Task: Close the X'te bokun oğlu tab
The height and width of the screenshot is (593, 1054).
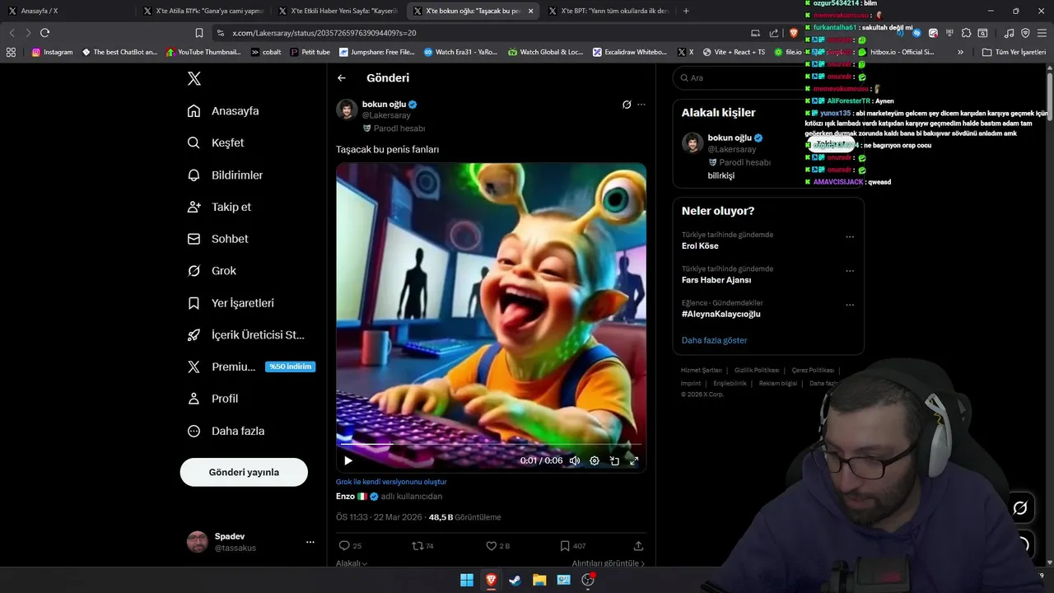Action: click(x=530, y=11)
